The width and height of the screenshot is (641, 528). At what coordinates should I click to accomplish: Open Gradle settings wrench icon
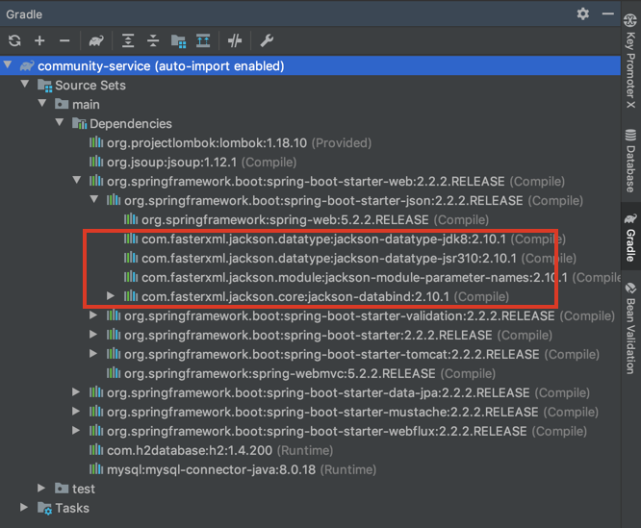(x=267, y=40)
